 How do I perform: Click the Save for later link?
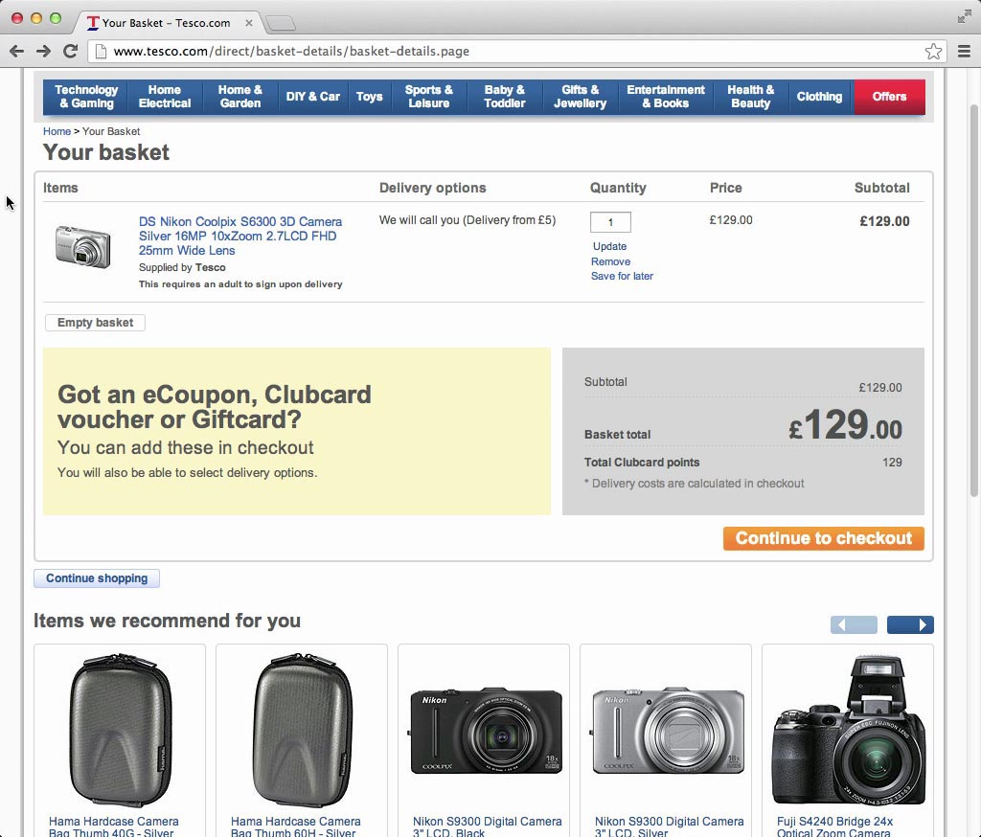click(x=622, y=276)
